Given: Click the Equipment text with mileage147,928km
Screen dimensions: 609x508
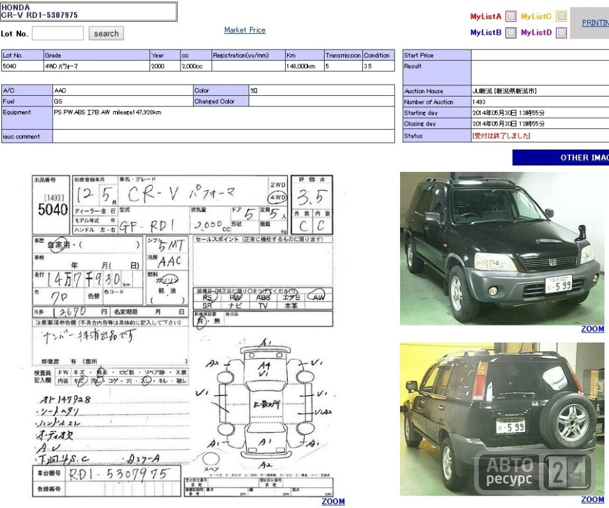Looking at the screenshot, I should 108,112.
